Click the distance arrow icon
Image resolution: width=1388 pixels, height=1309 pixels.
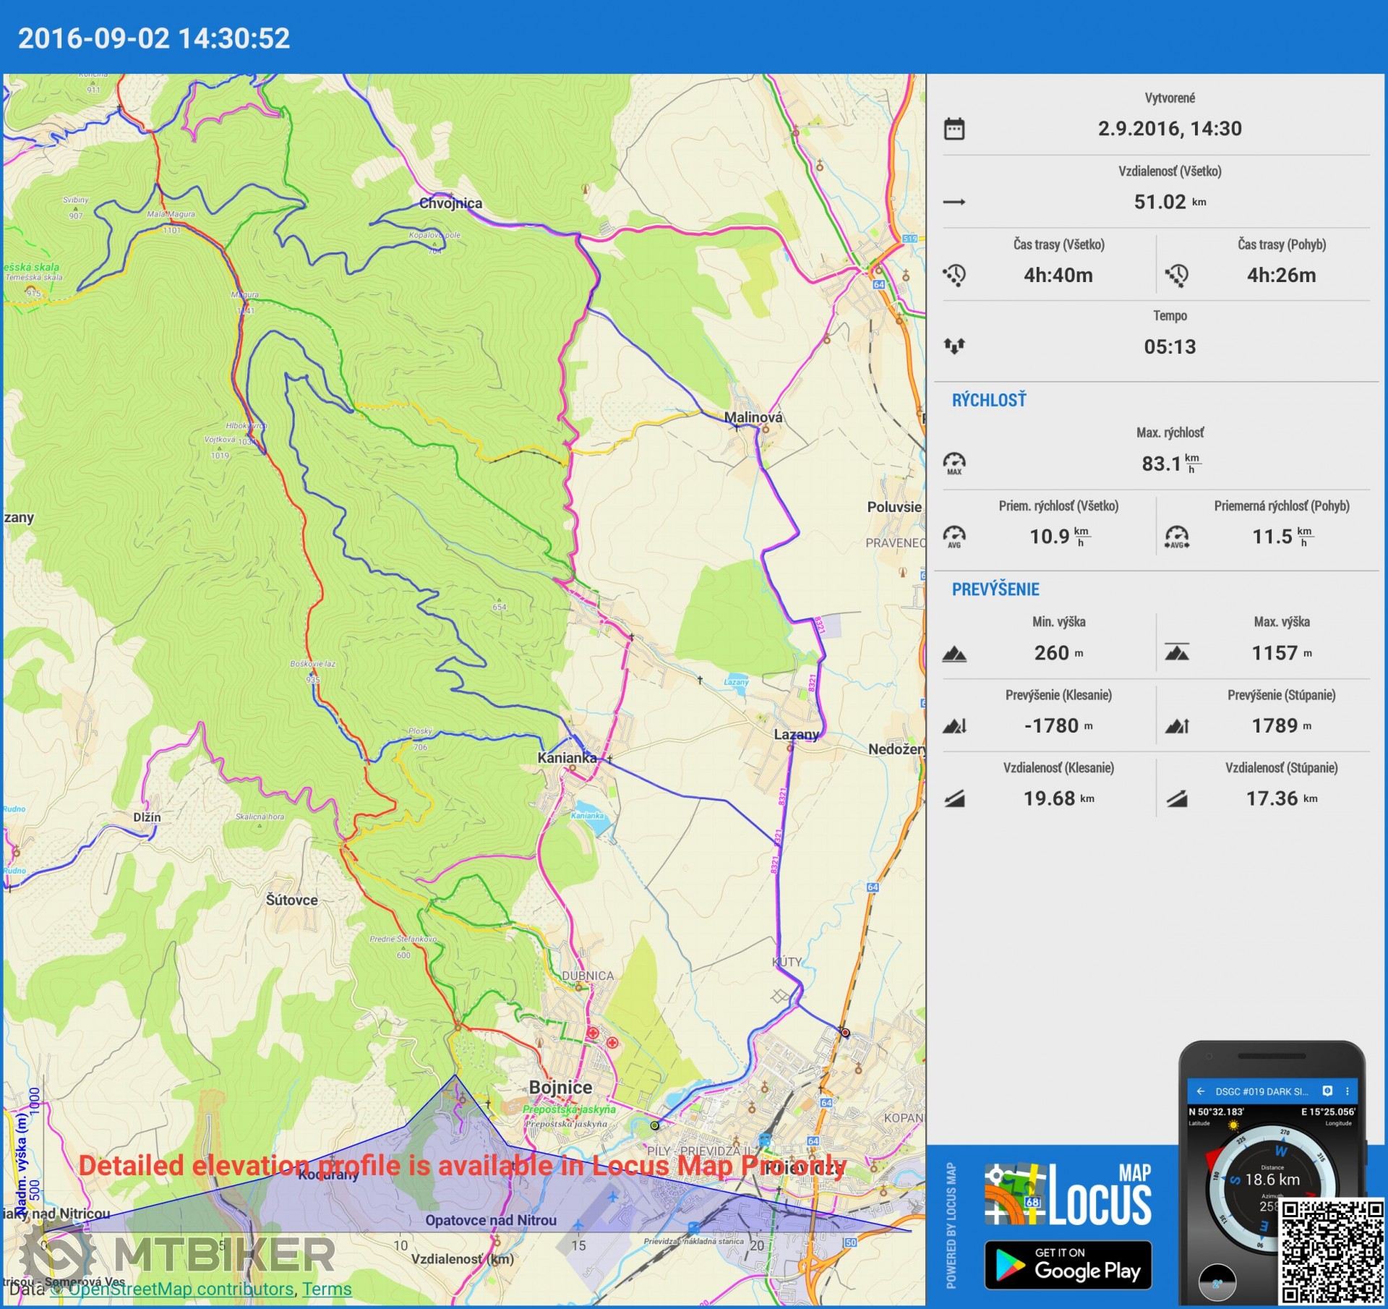[x=954, y=202]
